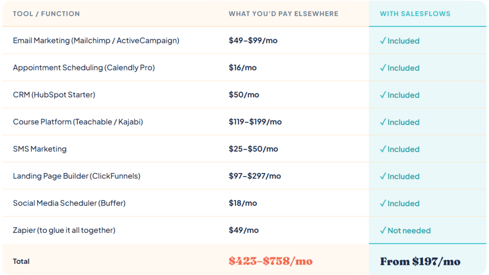Click the Social Media Scheduler (Buffer) label
This screenshot has width=489, height=275.
(x=69, y=203)
